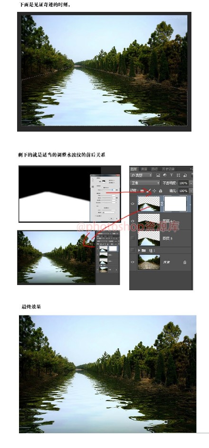Select the pixel layer filter icon
This screenshot has width=209, height=448.
click(158, 175)
